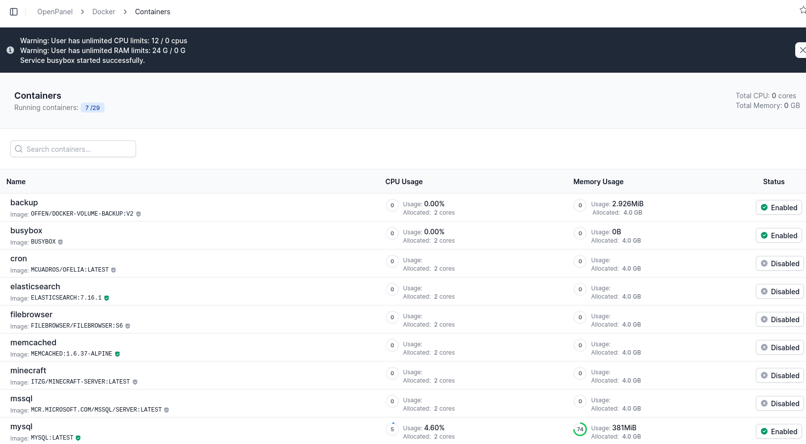The width and height of the screenshot is (806, 444).
Task: Click the favorite star icon
Action: tap(802, 10)
